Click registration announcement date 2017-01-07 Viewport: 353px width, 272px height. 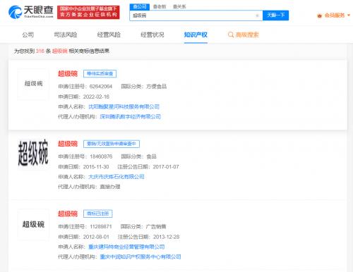coord(166,166)
